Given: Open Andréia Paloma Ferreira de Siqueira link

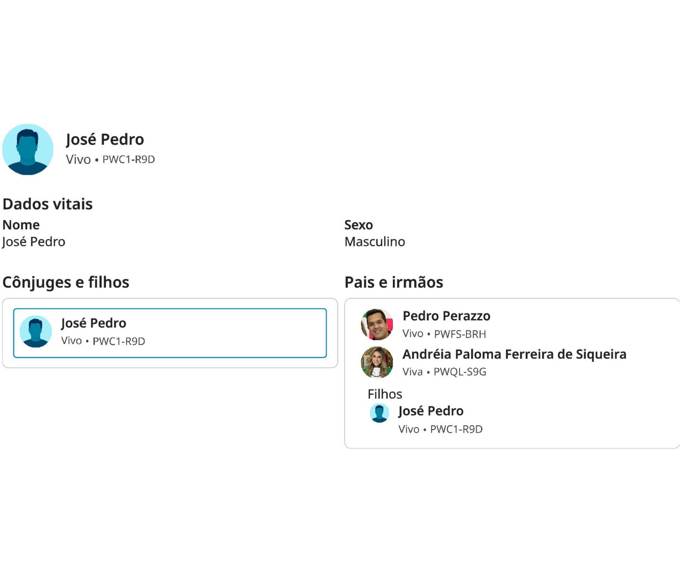Looking at the screenshot, I should pyautogui.click(x=514, y=354).
